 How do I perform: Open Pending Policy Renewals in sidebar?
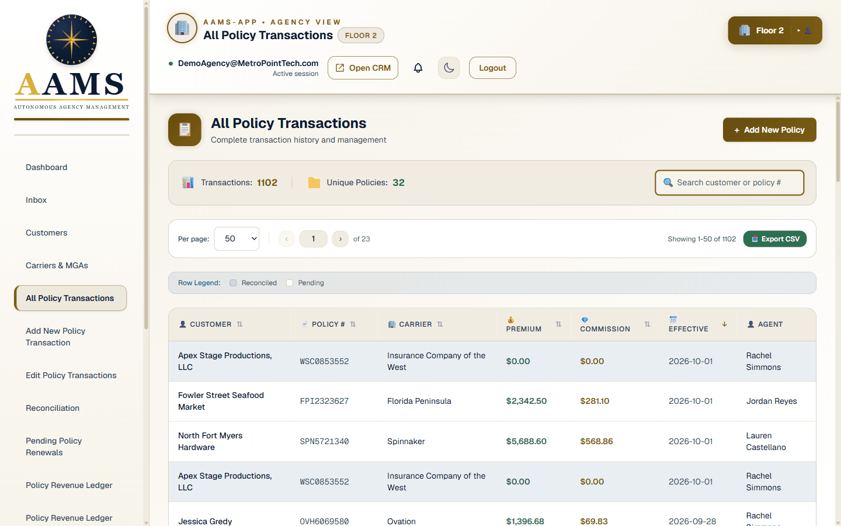pyautogui.click(x=71, y=447)
